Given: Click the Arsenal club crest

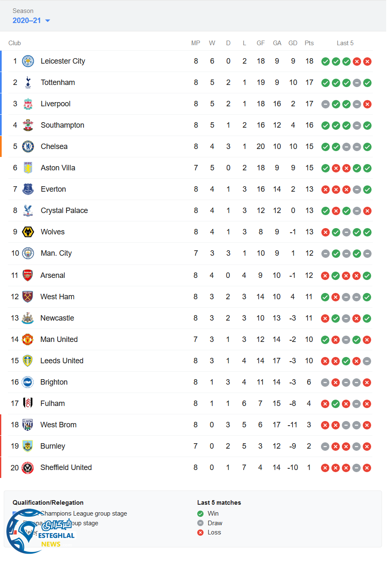Looking at the screenshot, I should pyautogui.click(x=28, y=275).
